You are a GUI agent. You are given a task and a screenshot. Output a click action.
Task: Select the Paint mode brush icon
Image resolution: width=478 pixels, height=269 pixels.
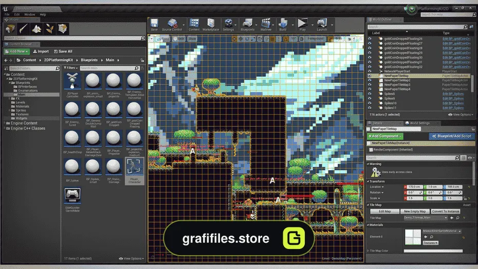point(24,29)
